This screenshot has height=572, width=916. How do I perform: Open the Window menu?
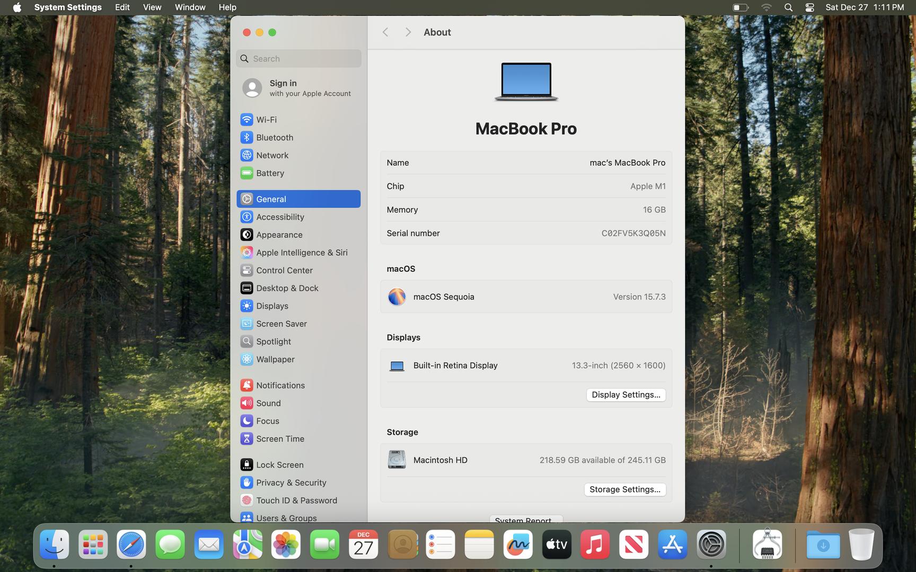point(190,7)
